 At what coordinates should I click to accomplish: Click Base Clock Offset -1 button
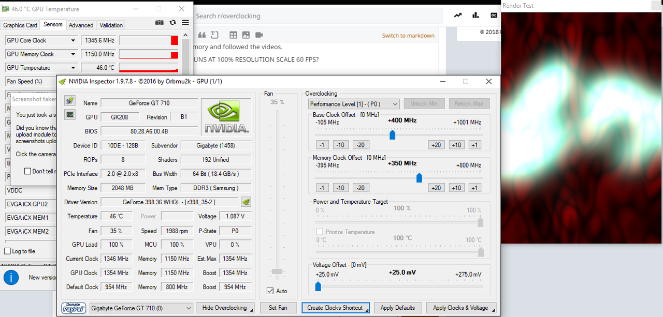pyautogui.click(x=322, y=145)
